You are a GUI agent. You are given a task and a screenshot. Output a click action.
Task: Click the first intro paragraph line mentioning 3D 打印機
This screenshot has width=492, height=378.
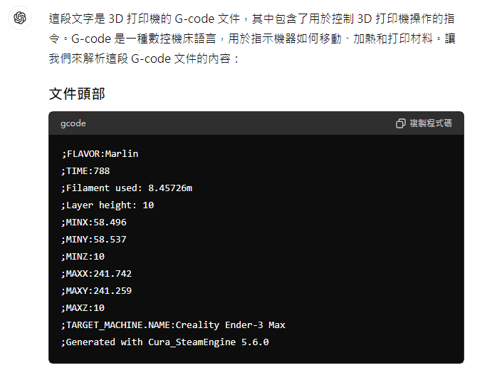251,19
